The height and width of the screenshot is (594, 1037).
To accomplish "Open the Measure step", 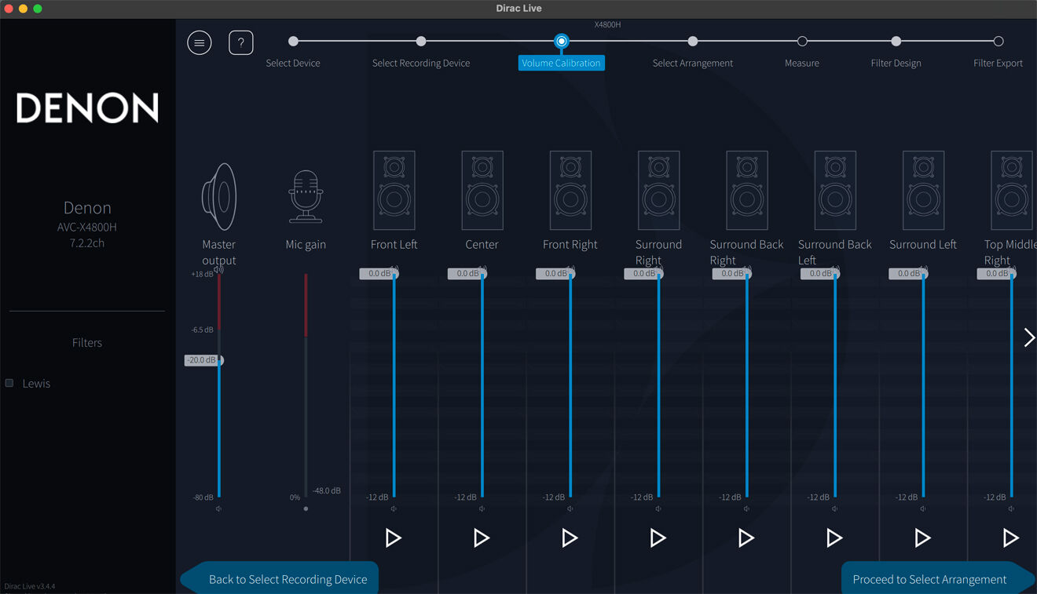I will point(802,42).
